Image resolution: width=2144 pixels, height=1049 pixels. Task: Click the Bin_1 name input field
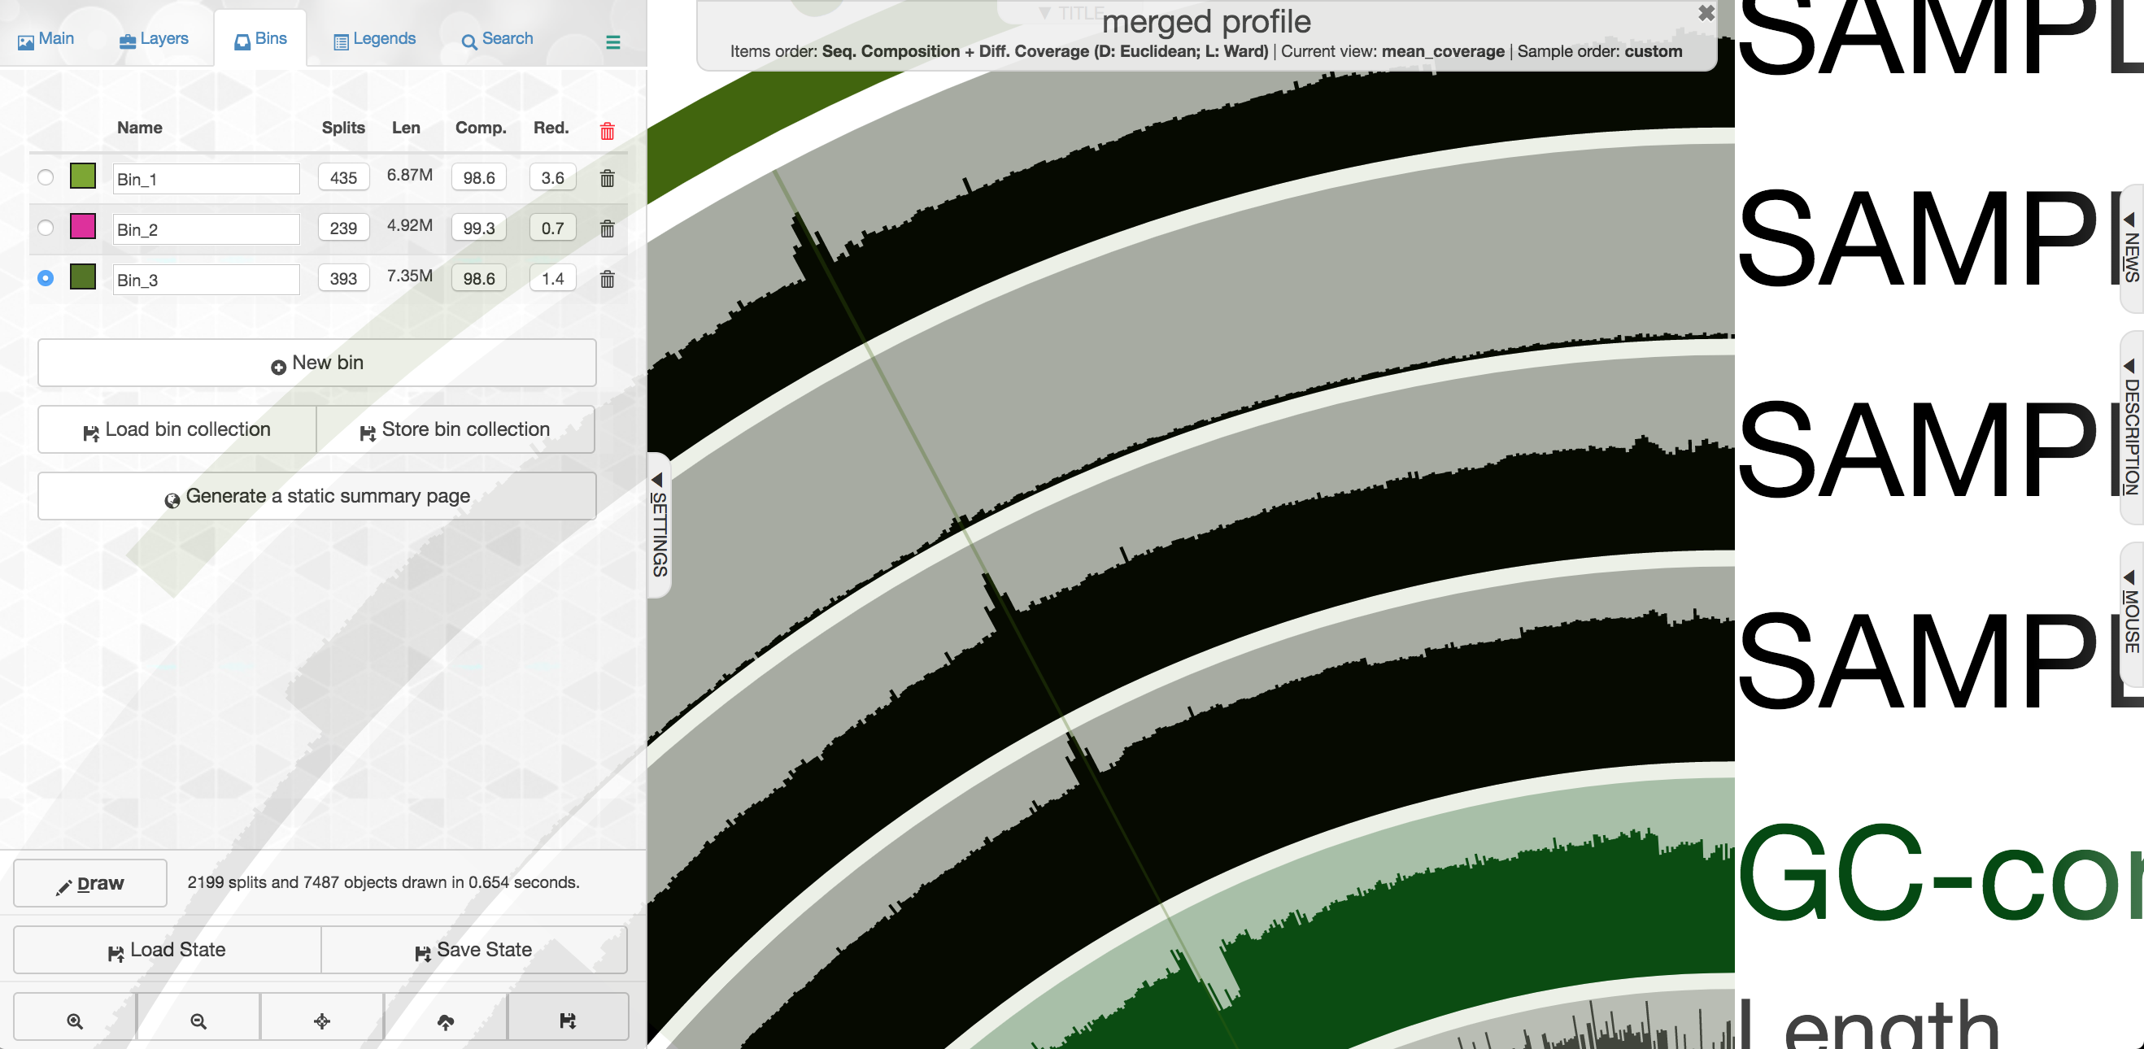(206, 179)
